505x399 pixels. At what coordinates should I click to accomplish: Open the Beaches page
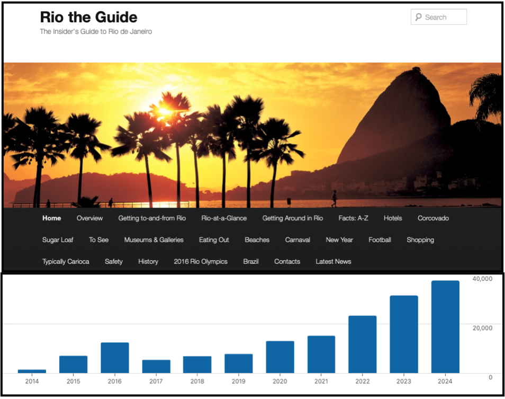click(257, 240)
